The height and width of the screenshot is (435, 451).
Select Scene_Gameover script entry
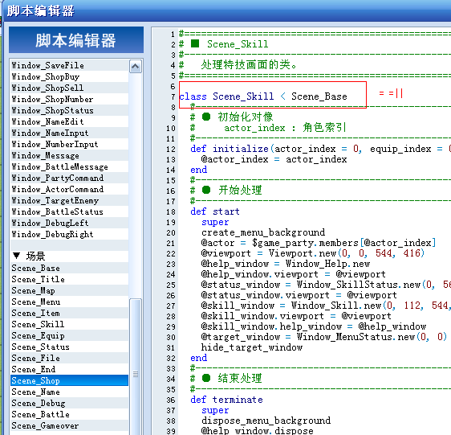pos(69,425)
